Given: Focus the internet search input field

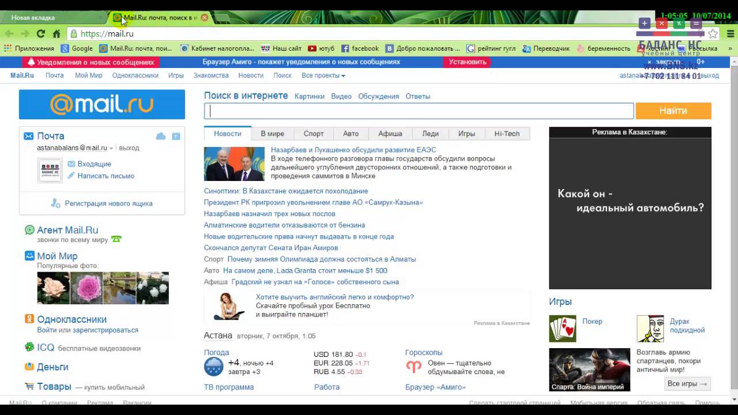Looking at the screenshot, I should [x=419, y=111].
